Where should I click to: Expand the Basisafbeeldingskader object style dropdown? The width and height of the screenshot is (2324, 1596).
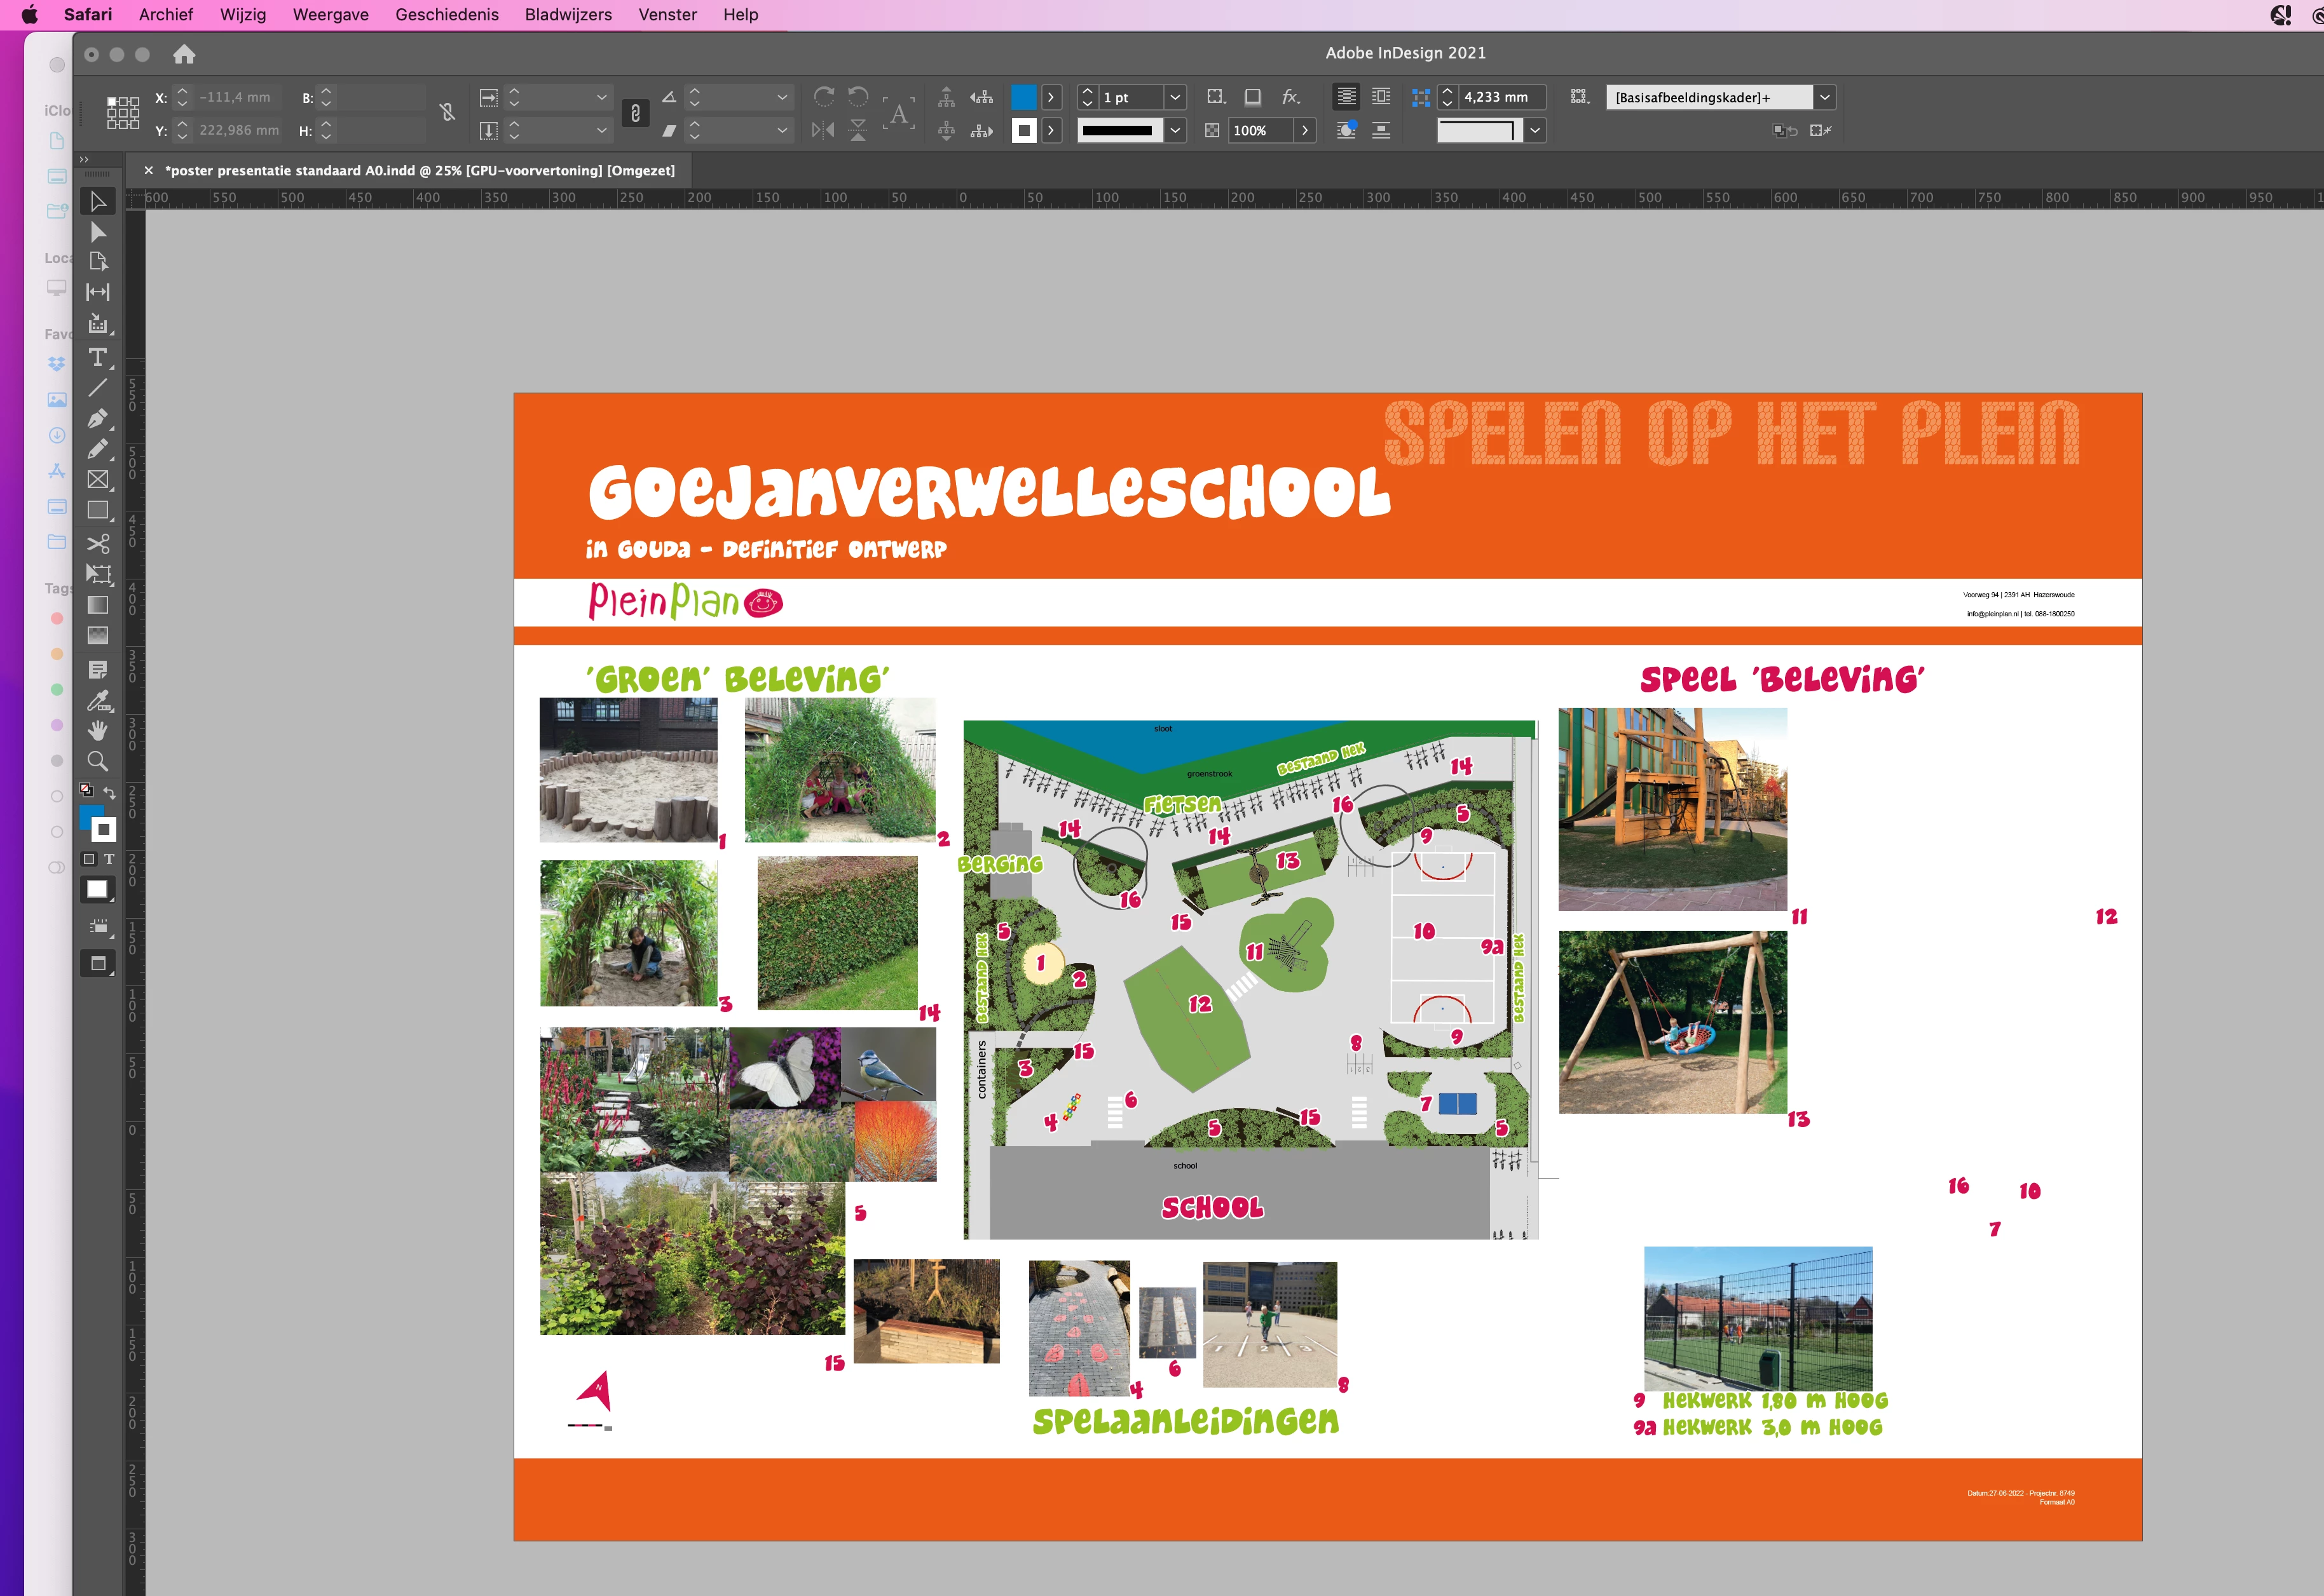pos(1825,97)
